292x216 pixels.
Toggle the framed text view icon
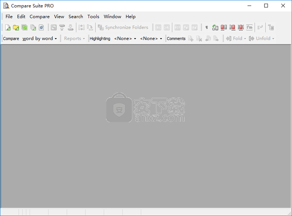[x=249, y=27]
